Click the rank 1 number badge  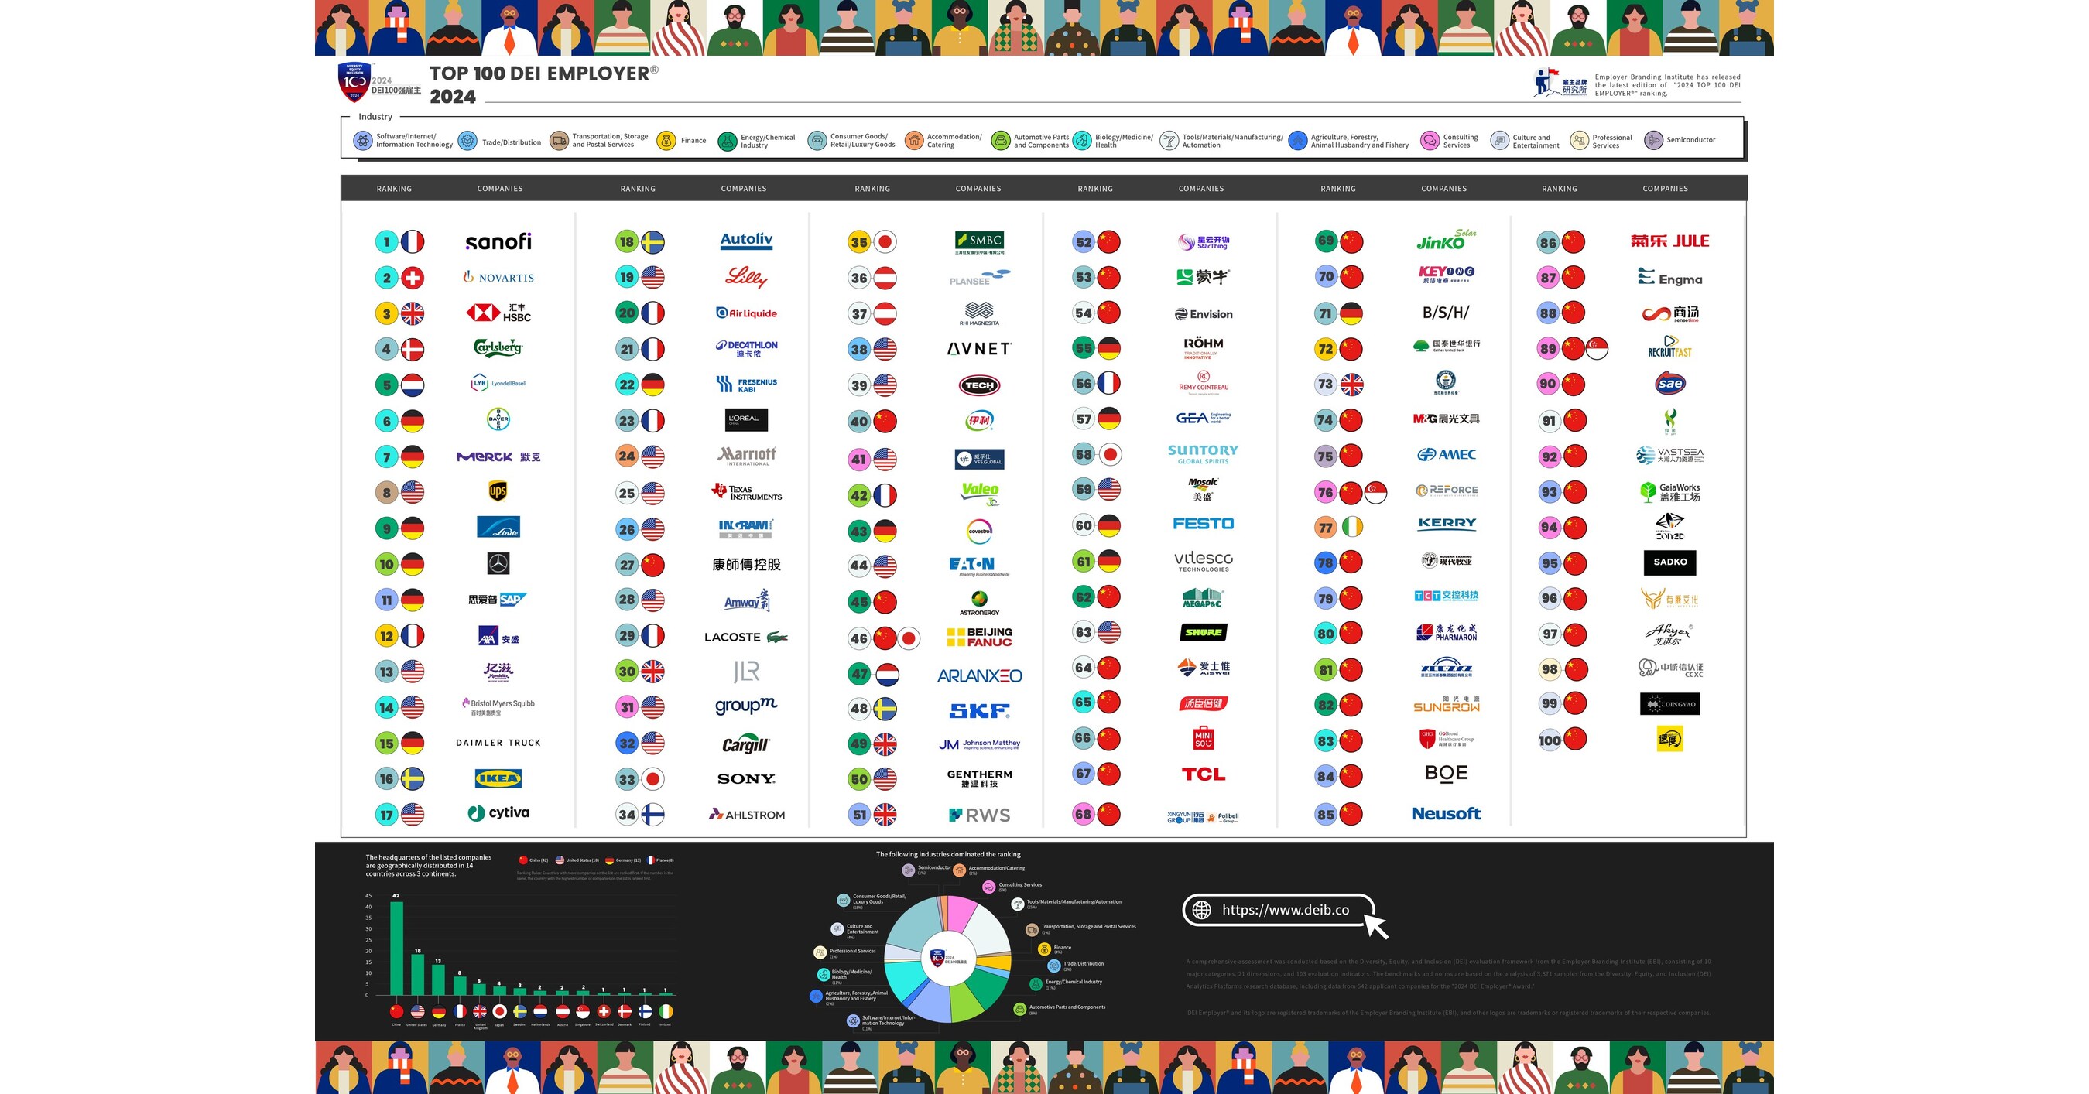(x=387, y=241)
